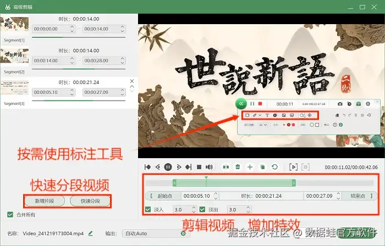
Task: Decrease Segment[3] end time in list
Action: (x=123, y=94)
